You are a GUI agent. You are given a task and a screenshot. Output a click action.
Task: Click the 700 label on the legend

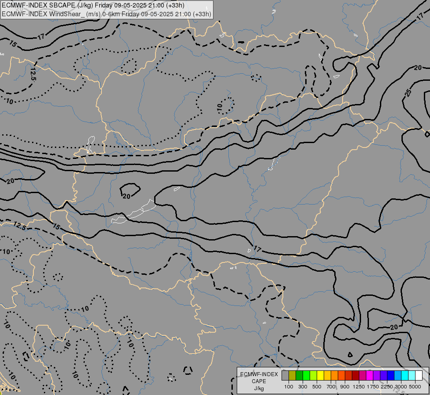(331, 387)
